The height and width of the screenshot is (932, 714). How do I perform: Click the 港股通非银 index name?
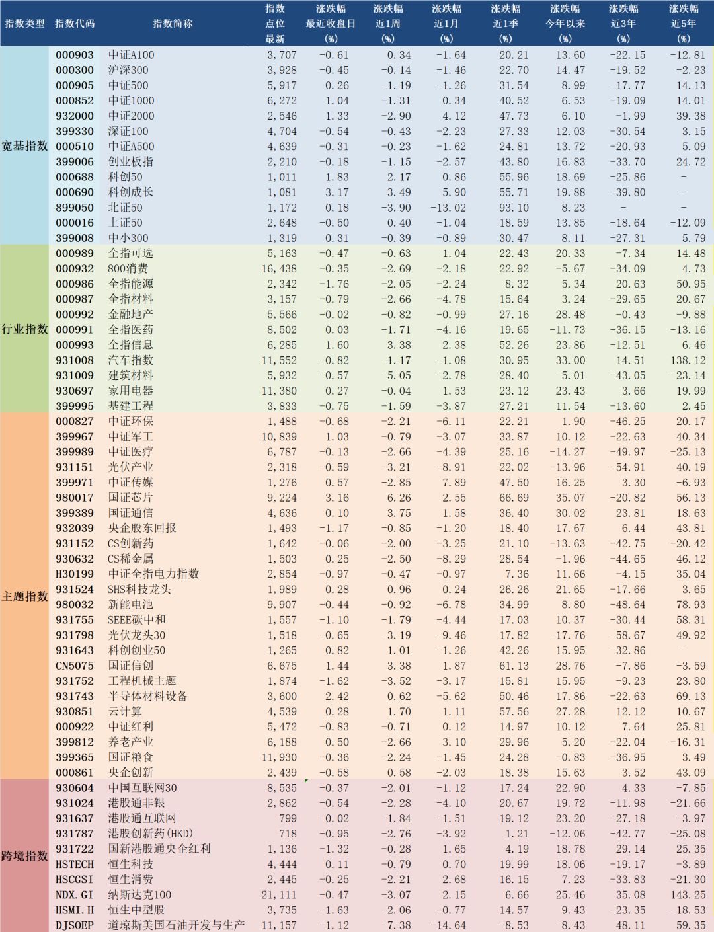point(137,803)
